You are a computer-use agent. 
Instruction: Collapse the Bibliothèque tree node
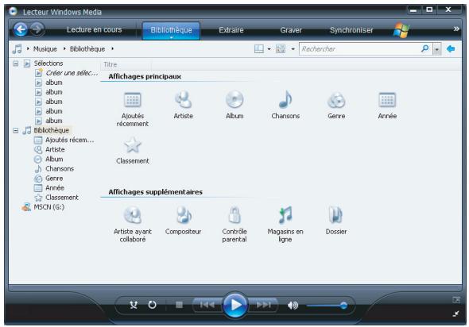pos(16,130)
